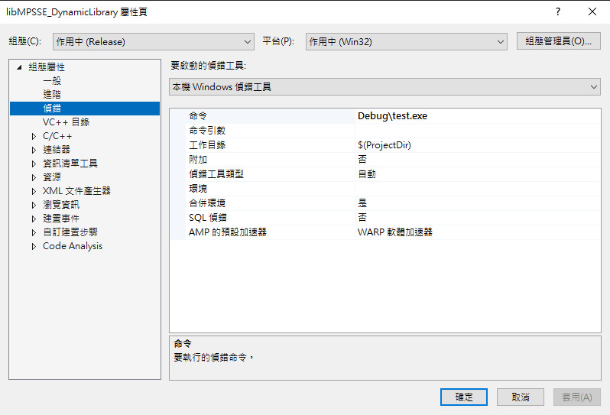
Task: Select the 命令 property row
Action: [384, 116]
